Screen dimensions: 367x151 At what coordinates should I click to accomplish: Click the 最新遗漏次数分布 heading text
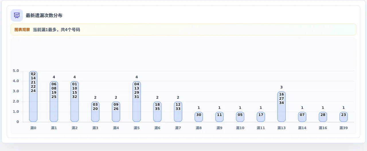[x=44, y=15]
